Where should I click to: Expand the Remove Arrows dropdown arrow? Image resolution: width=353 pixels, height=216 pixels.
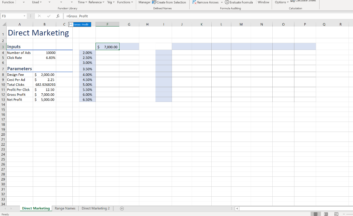(222, 2)
